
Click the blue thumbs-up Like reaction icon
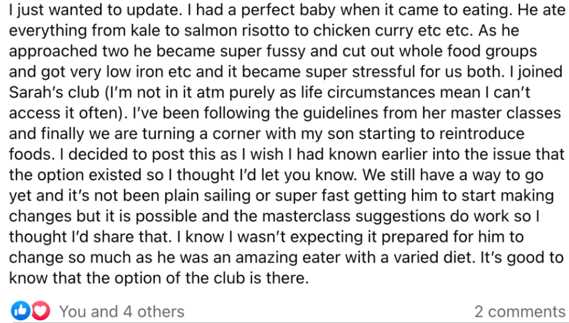[x=21, y=311]
